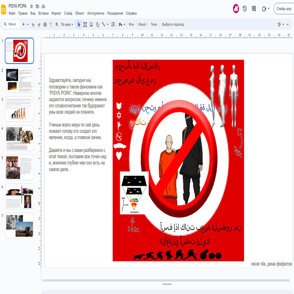
Task: Click the Undo arrow icon
Action: [33, 25]
